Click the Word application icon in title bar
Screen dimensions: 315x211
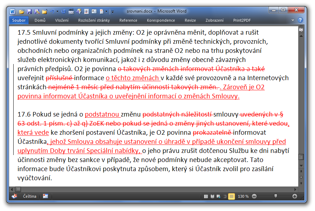(x=12, y=12)
